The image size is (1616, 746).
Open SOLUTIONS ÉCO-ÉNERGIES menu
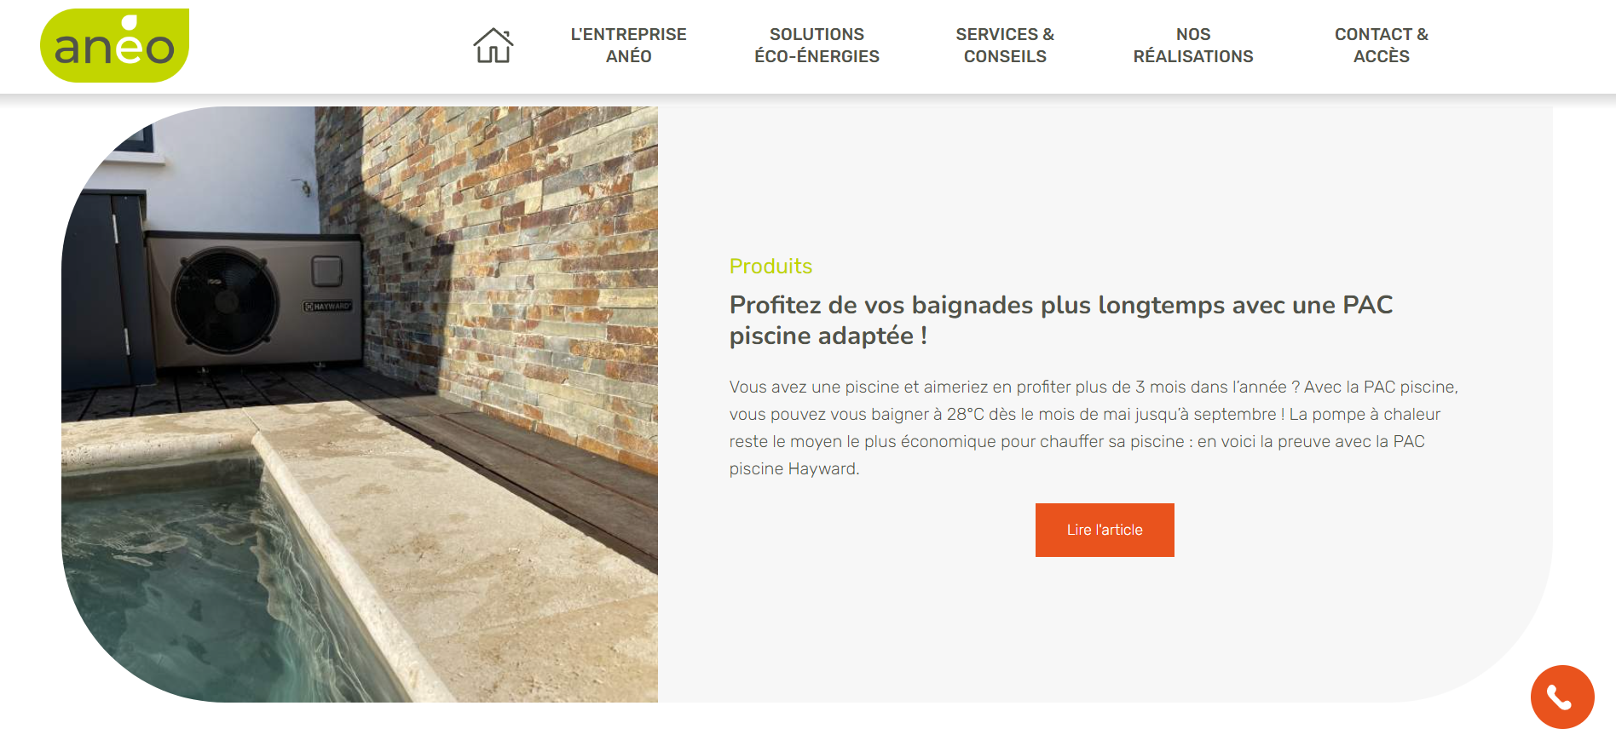coord(817,45)
